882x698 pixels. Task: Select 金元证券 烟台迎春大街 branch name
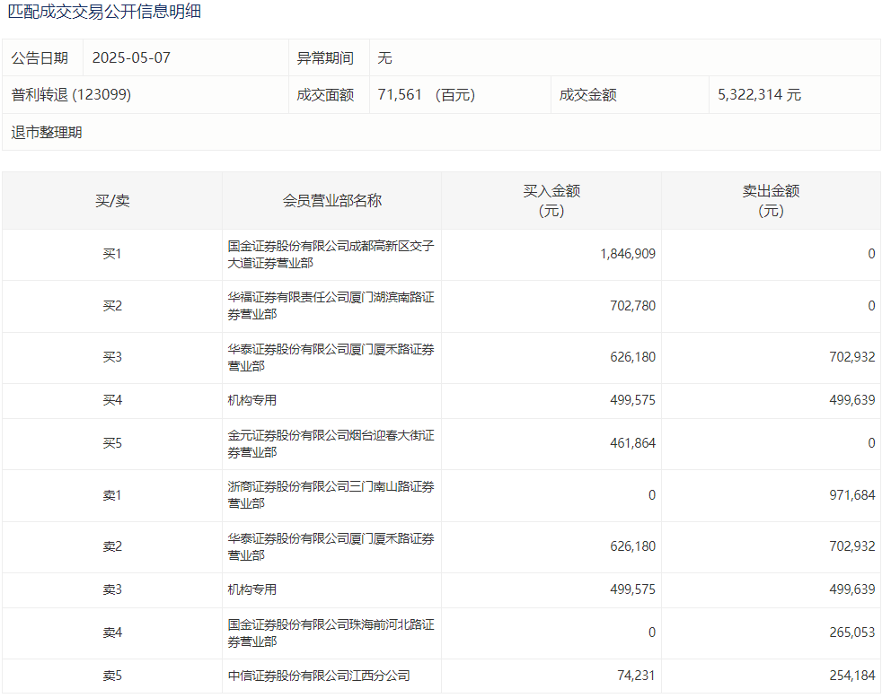click(331, 444)
